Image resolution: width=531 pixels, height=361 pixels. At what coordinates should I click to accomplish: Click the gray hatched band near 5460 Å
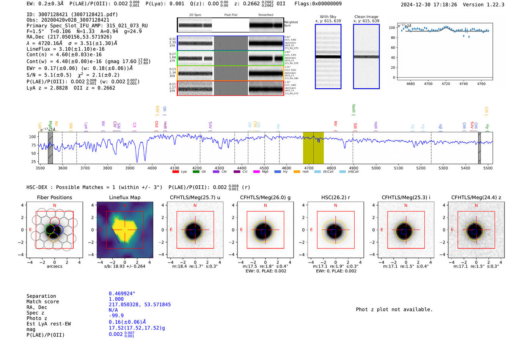(479, 148)
